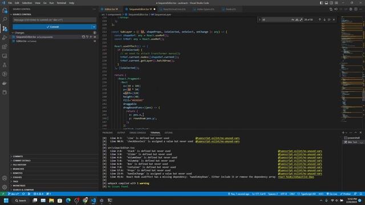Open the Search view in activity bar
365x205 pixels.
(x=5, y=19)
